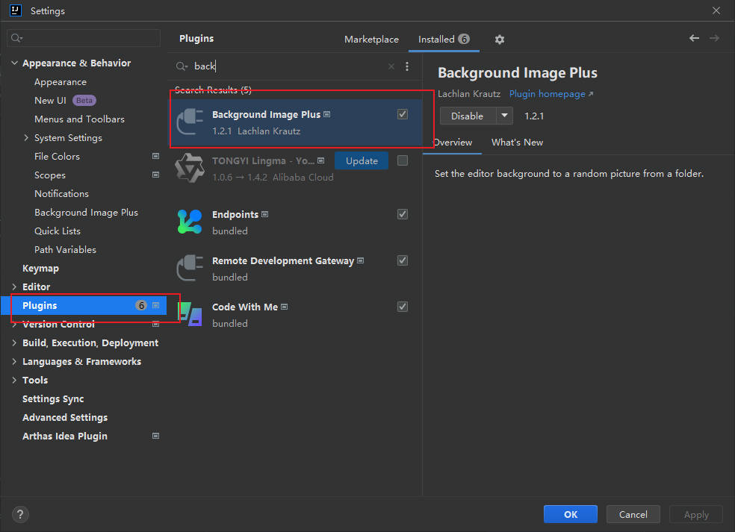735x532 pixels.
Task: Toggle the Remote Development Gateway checkbox
Action: tap(402, 260)
